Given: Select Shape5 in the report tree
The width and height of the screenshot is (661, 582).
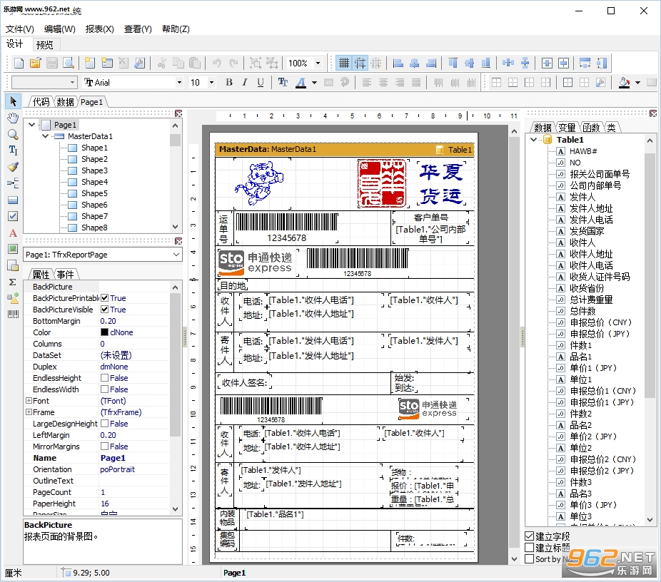Looking at the screenshot, I should point(94,193).
